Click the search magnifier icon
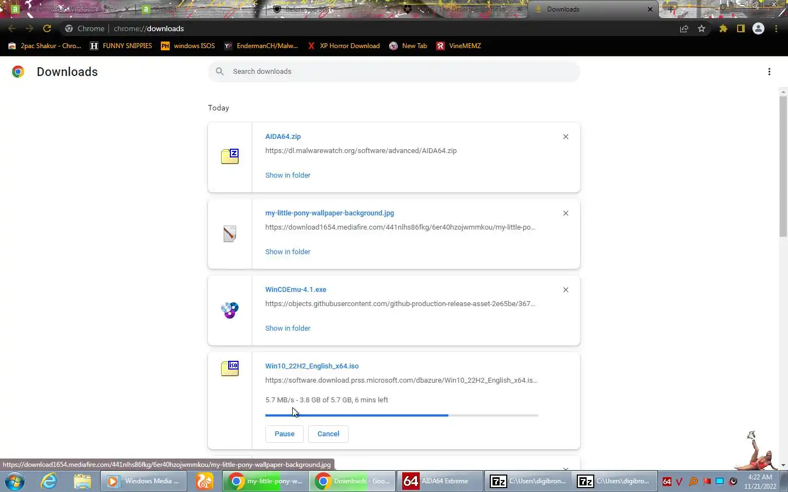 tap(219, 72)
